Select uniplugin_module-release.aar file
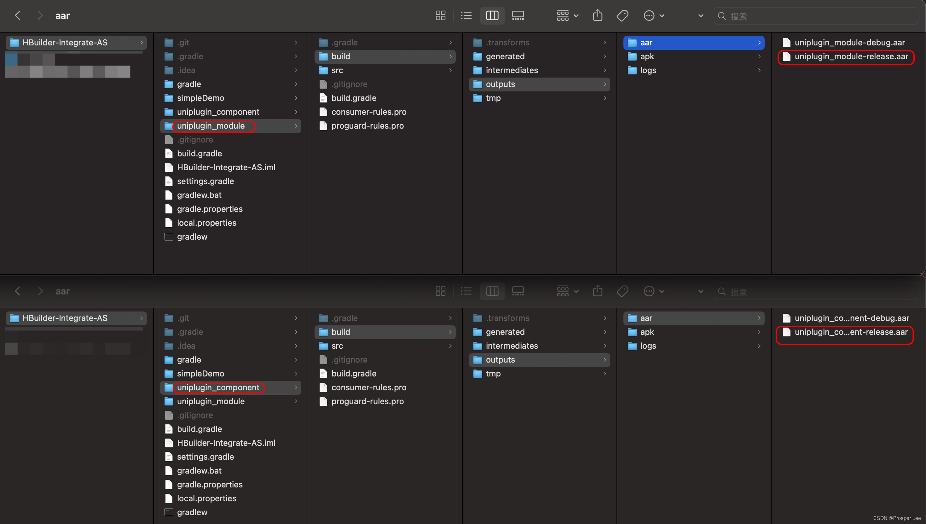The image size is (926, 524). (852, 57)
